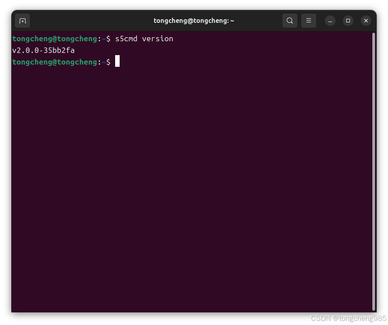This screenshot has height=325, width=388.
Task: Click the cursor block at last prompt
Action: coord(117,61)
